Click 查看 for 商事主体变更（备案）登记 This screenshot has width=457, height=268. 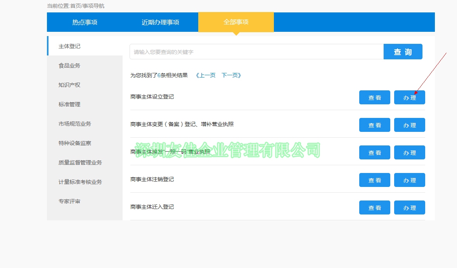point(374,125)
